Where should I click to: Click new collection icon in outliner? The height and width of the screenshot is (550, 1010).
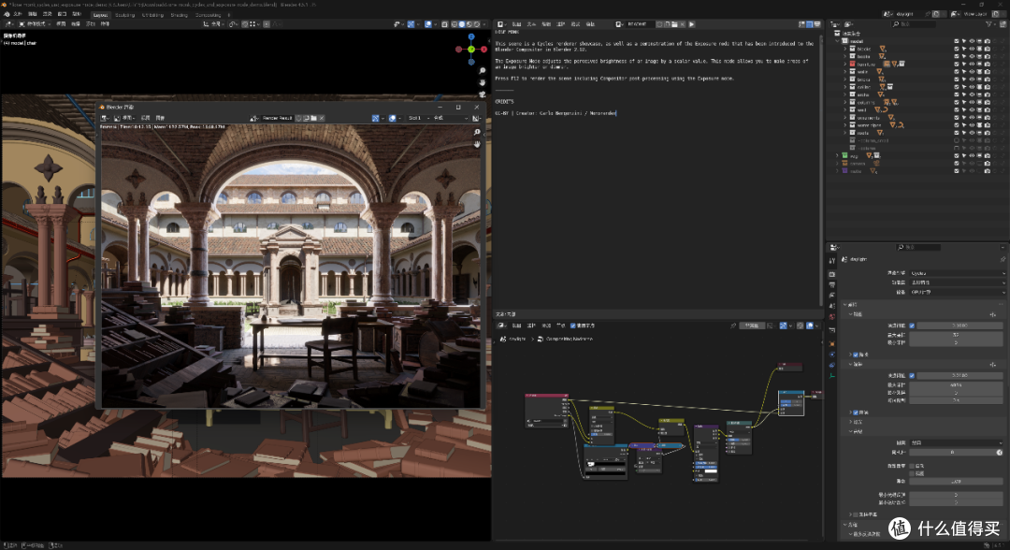[x=1003, y=23]
